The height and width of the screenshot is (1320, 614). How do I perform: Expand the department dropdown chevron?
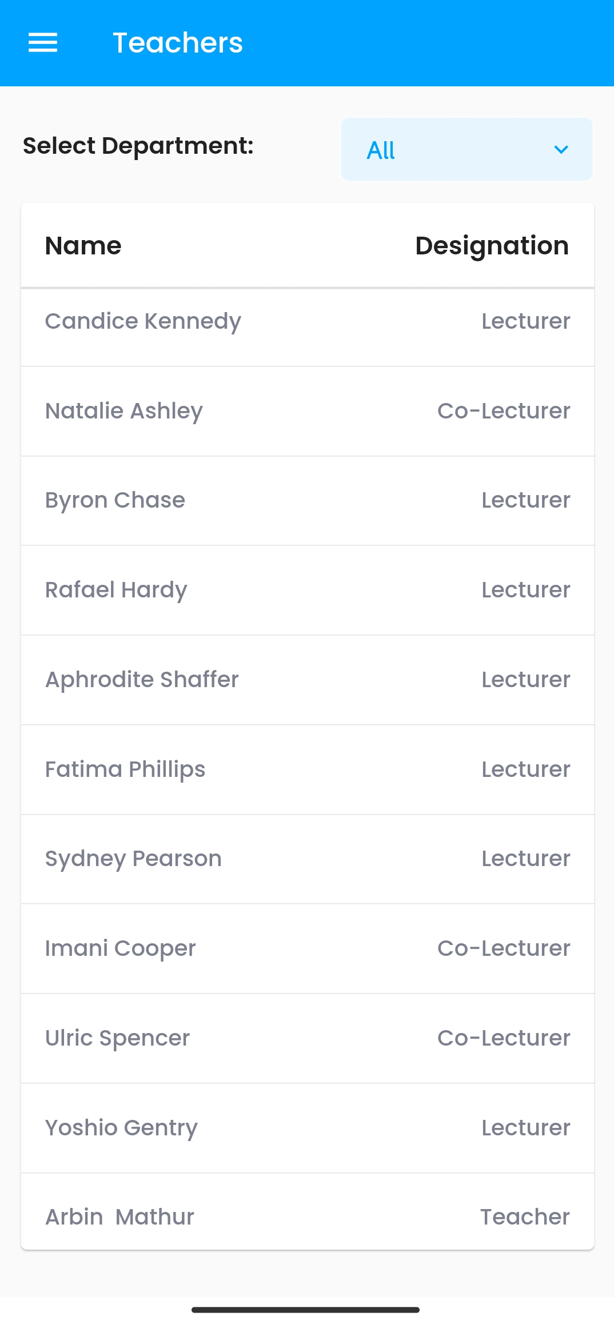[x=561, y=150]
